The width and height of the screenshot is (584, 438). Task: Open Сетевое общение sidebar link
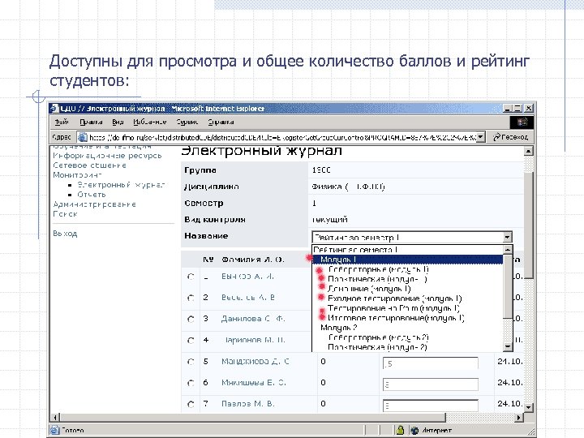click(89, 165)
